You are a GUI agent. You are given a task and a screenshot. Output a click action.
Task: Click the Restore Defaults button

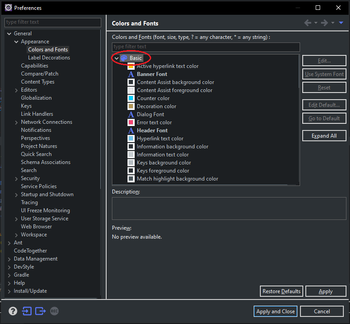281,291
